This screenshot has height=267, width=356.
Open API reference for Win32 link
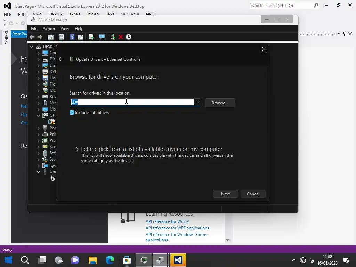pyautogui.click(x=167, y=221)
